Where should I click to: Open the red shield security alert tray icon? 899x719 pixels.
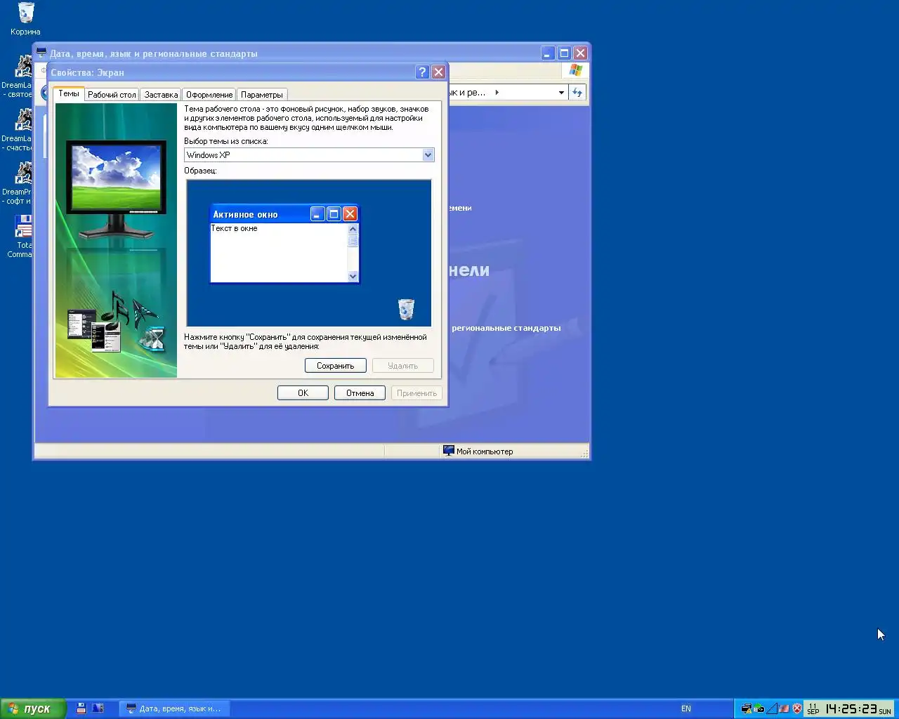coord(797,708)
